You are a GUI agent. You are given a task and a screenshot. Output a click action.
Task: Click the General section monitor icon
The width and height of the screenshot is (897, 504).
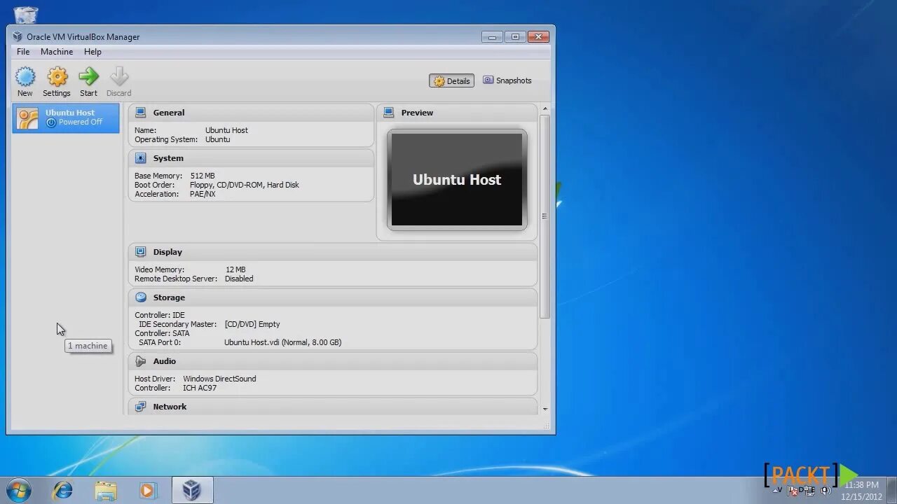tap(140, 112)
